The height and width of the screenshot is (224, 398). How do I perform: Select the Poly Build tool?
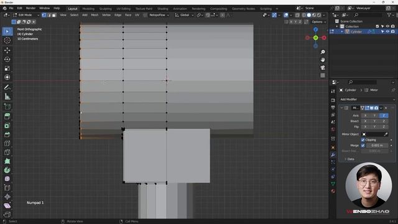(7, 161)
